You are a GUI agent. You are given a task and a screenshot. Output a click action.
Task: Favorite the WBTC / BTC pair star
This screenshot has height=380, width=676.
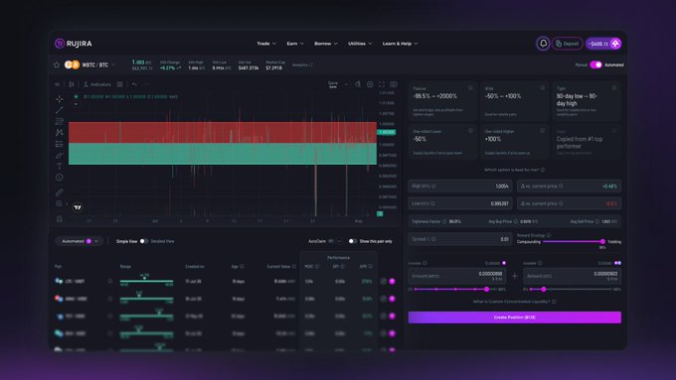(x=57, y=64)
